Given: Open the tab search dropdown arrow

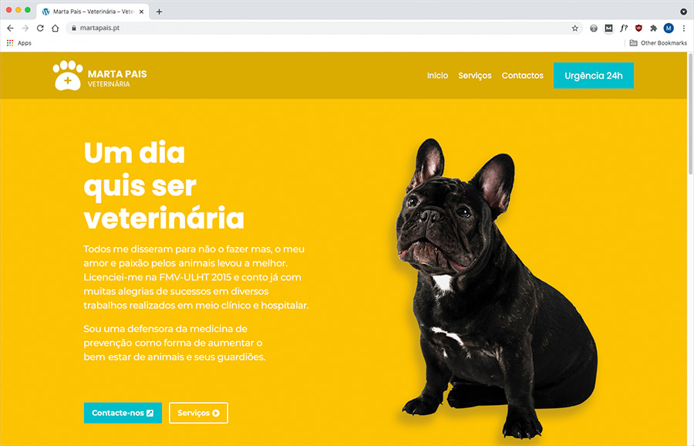Looking at the screenshot, I should tap(683, 12).
